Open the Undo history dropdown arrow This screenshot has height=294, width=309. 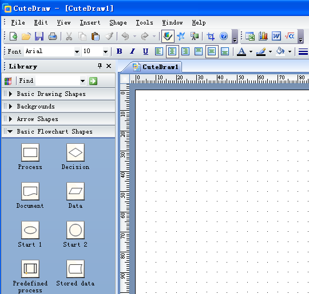click(x=134, y=36)
